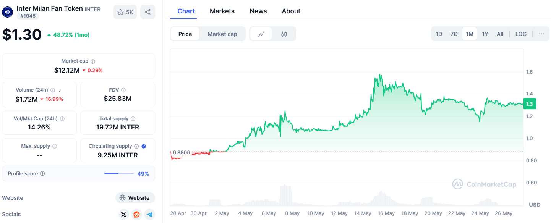The width and height of the screenshot is (551, 223).
Task: Open the Reddit social link
Action: point(136,215)
